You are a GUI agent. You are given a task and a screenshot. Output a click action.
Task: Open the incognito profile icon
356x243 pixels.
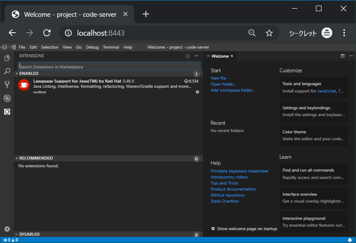pyautogui.click(x=327, y=33)
